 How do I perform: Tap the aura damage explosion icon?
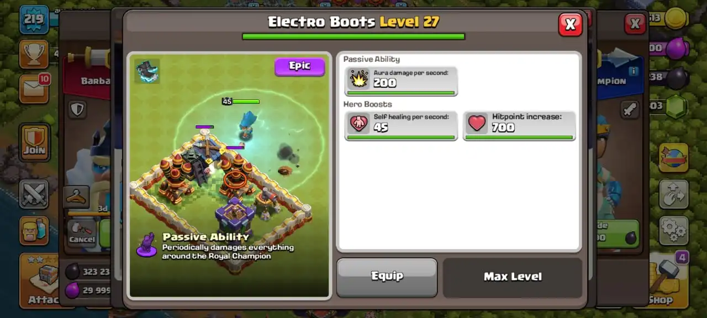(x=358, y=79)
